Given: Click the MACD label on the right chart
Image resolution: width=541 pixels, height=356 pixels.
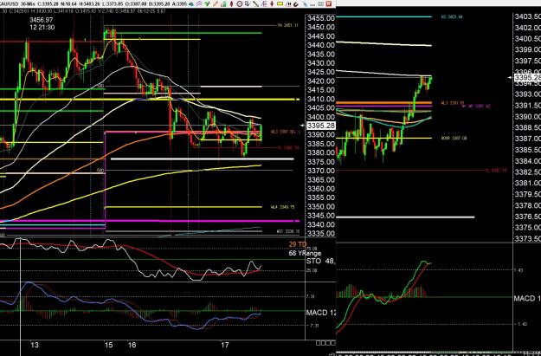Looking at the screenshot, I should pyautogui.click(x=525, y=298).
